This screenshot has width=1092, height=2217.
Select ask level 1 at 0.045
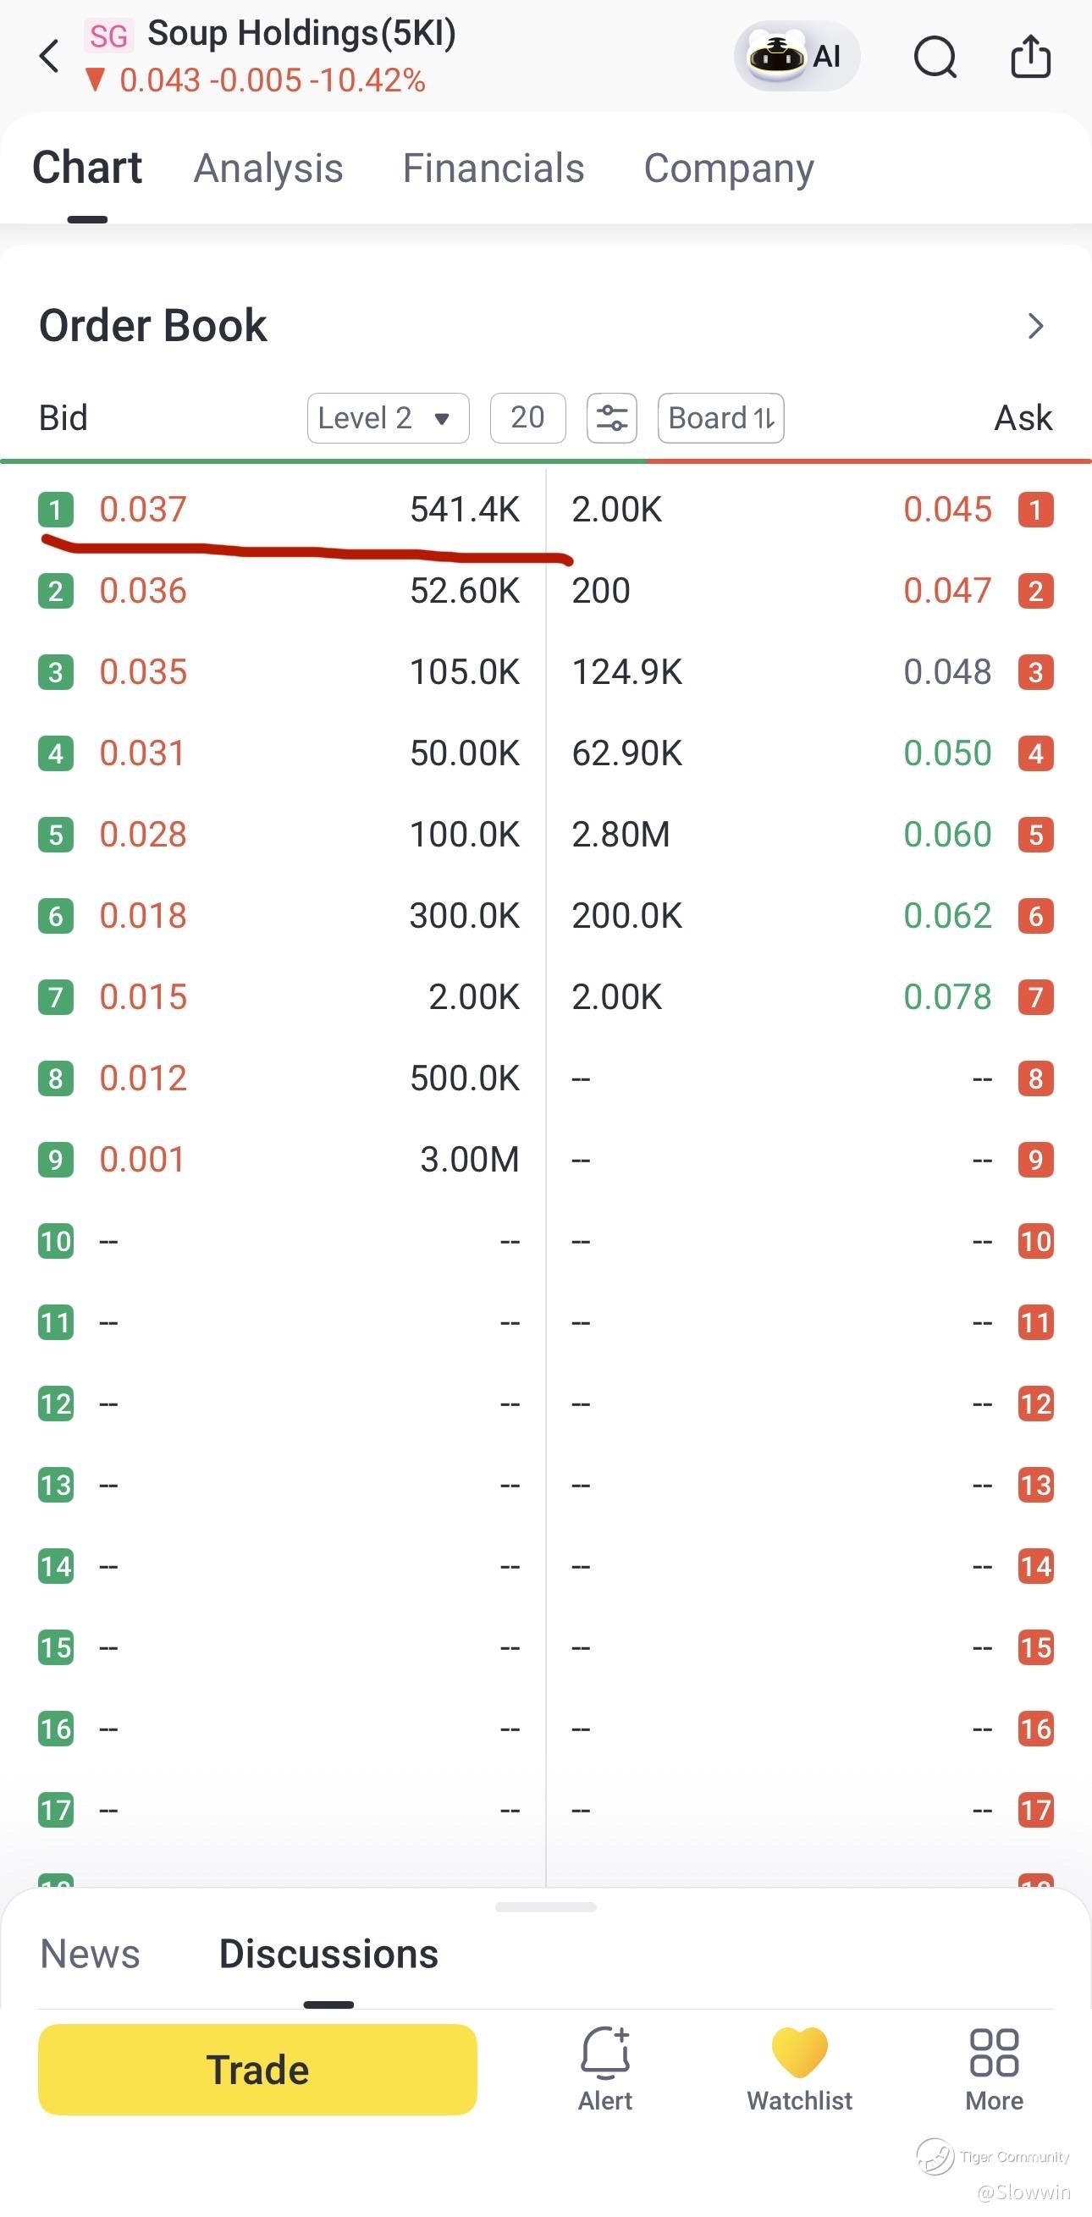[813, 510]
